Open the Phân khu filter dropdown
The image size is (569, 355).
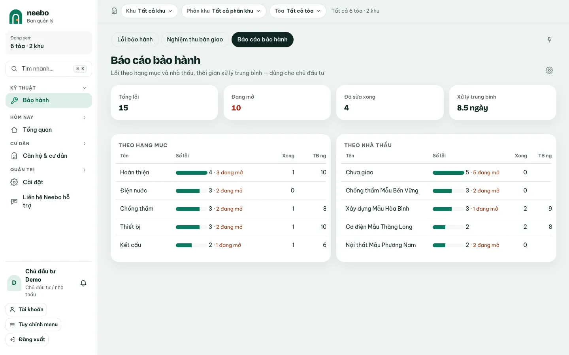click(224, 11)
